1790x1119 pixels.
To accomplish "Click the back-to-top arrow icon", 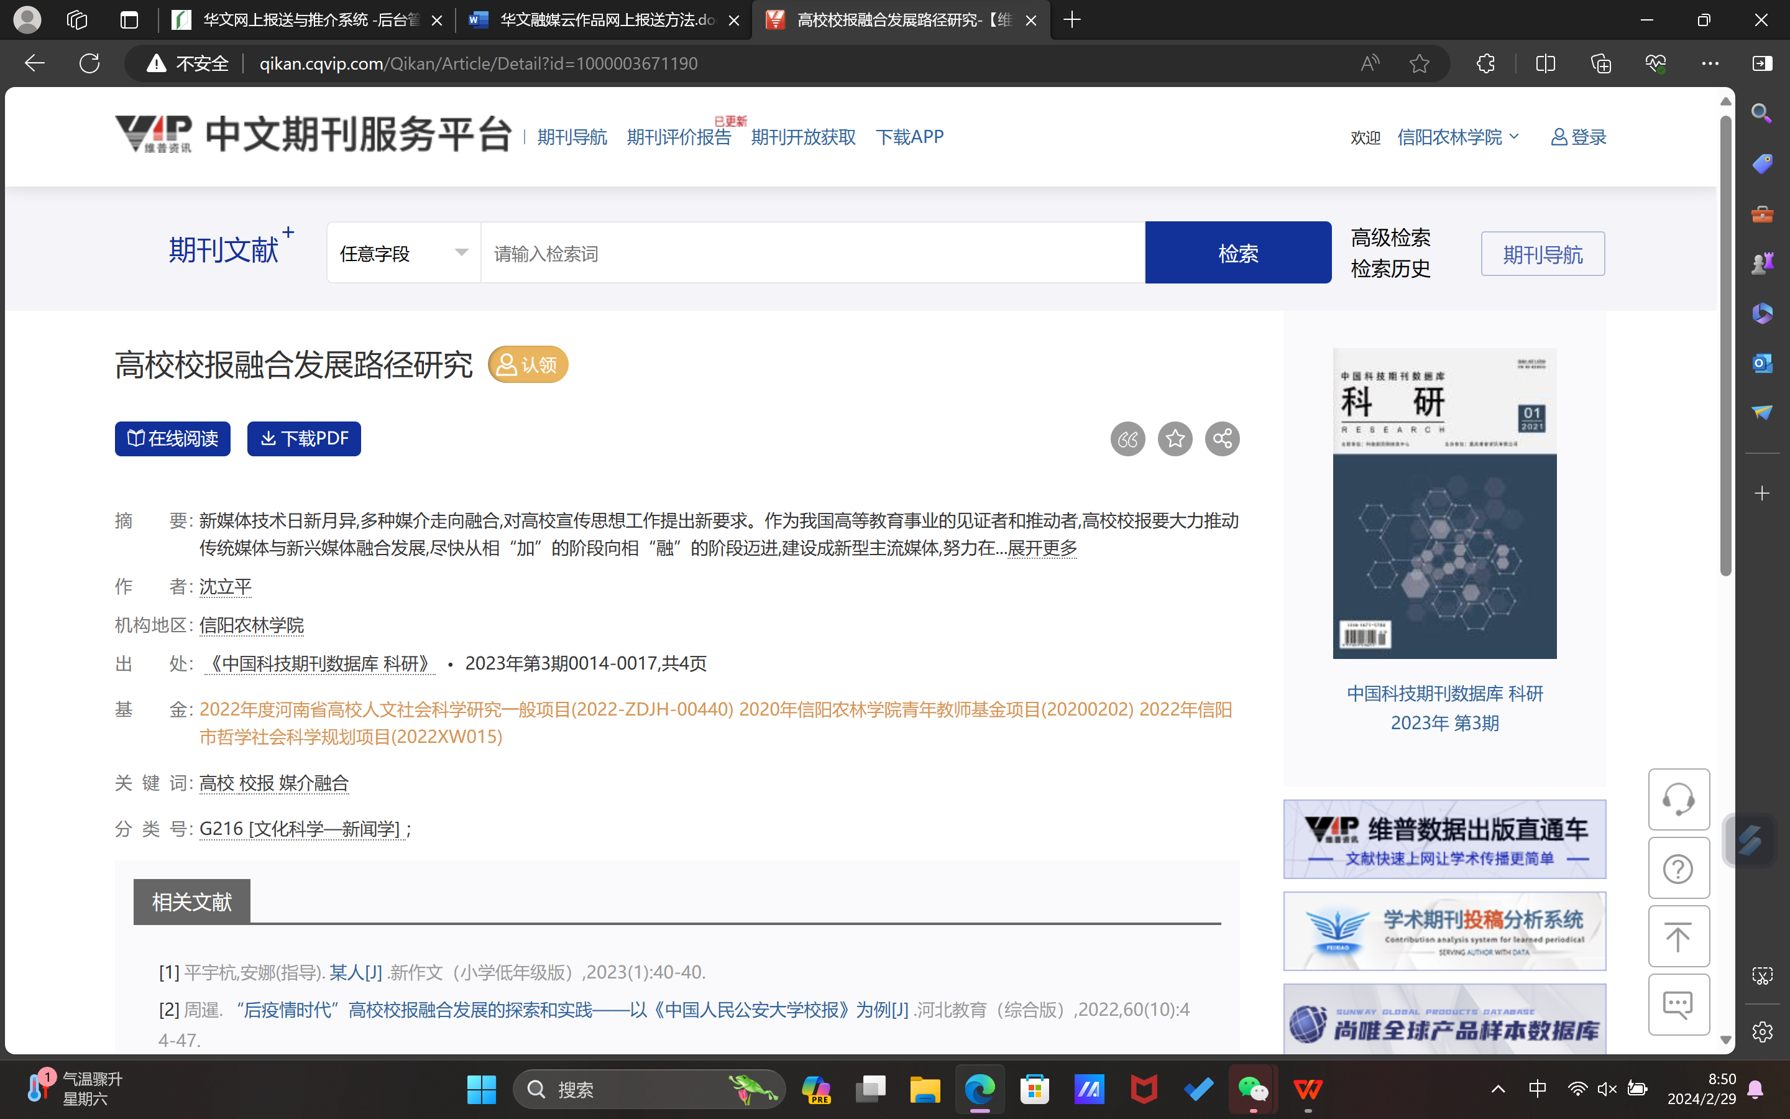I will point(1678,937).
